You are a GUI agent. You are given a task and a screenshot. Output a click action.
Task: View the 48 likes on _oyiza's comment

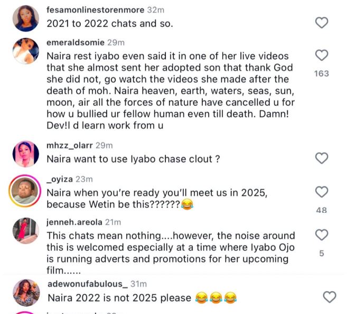[321, 210]
